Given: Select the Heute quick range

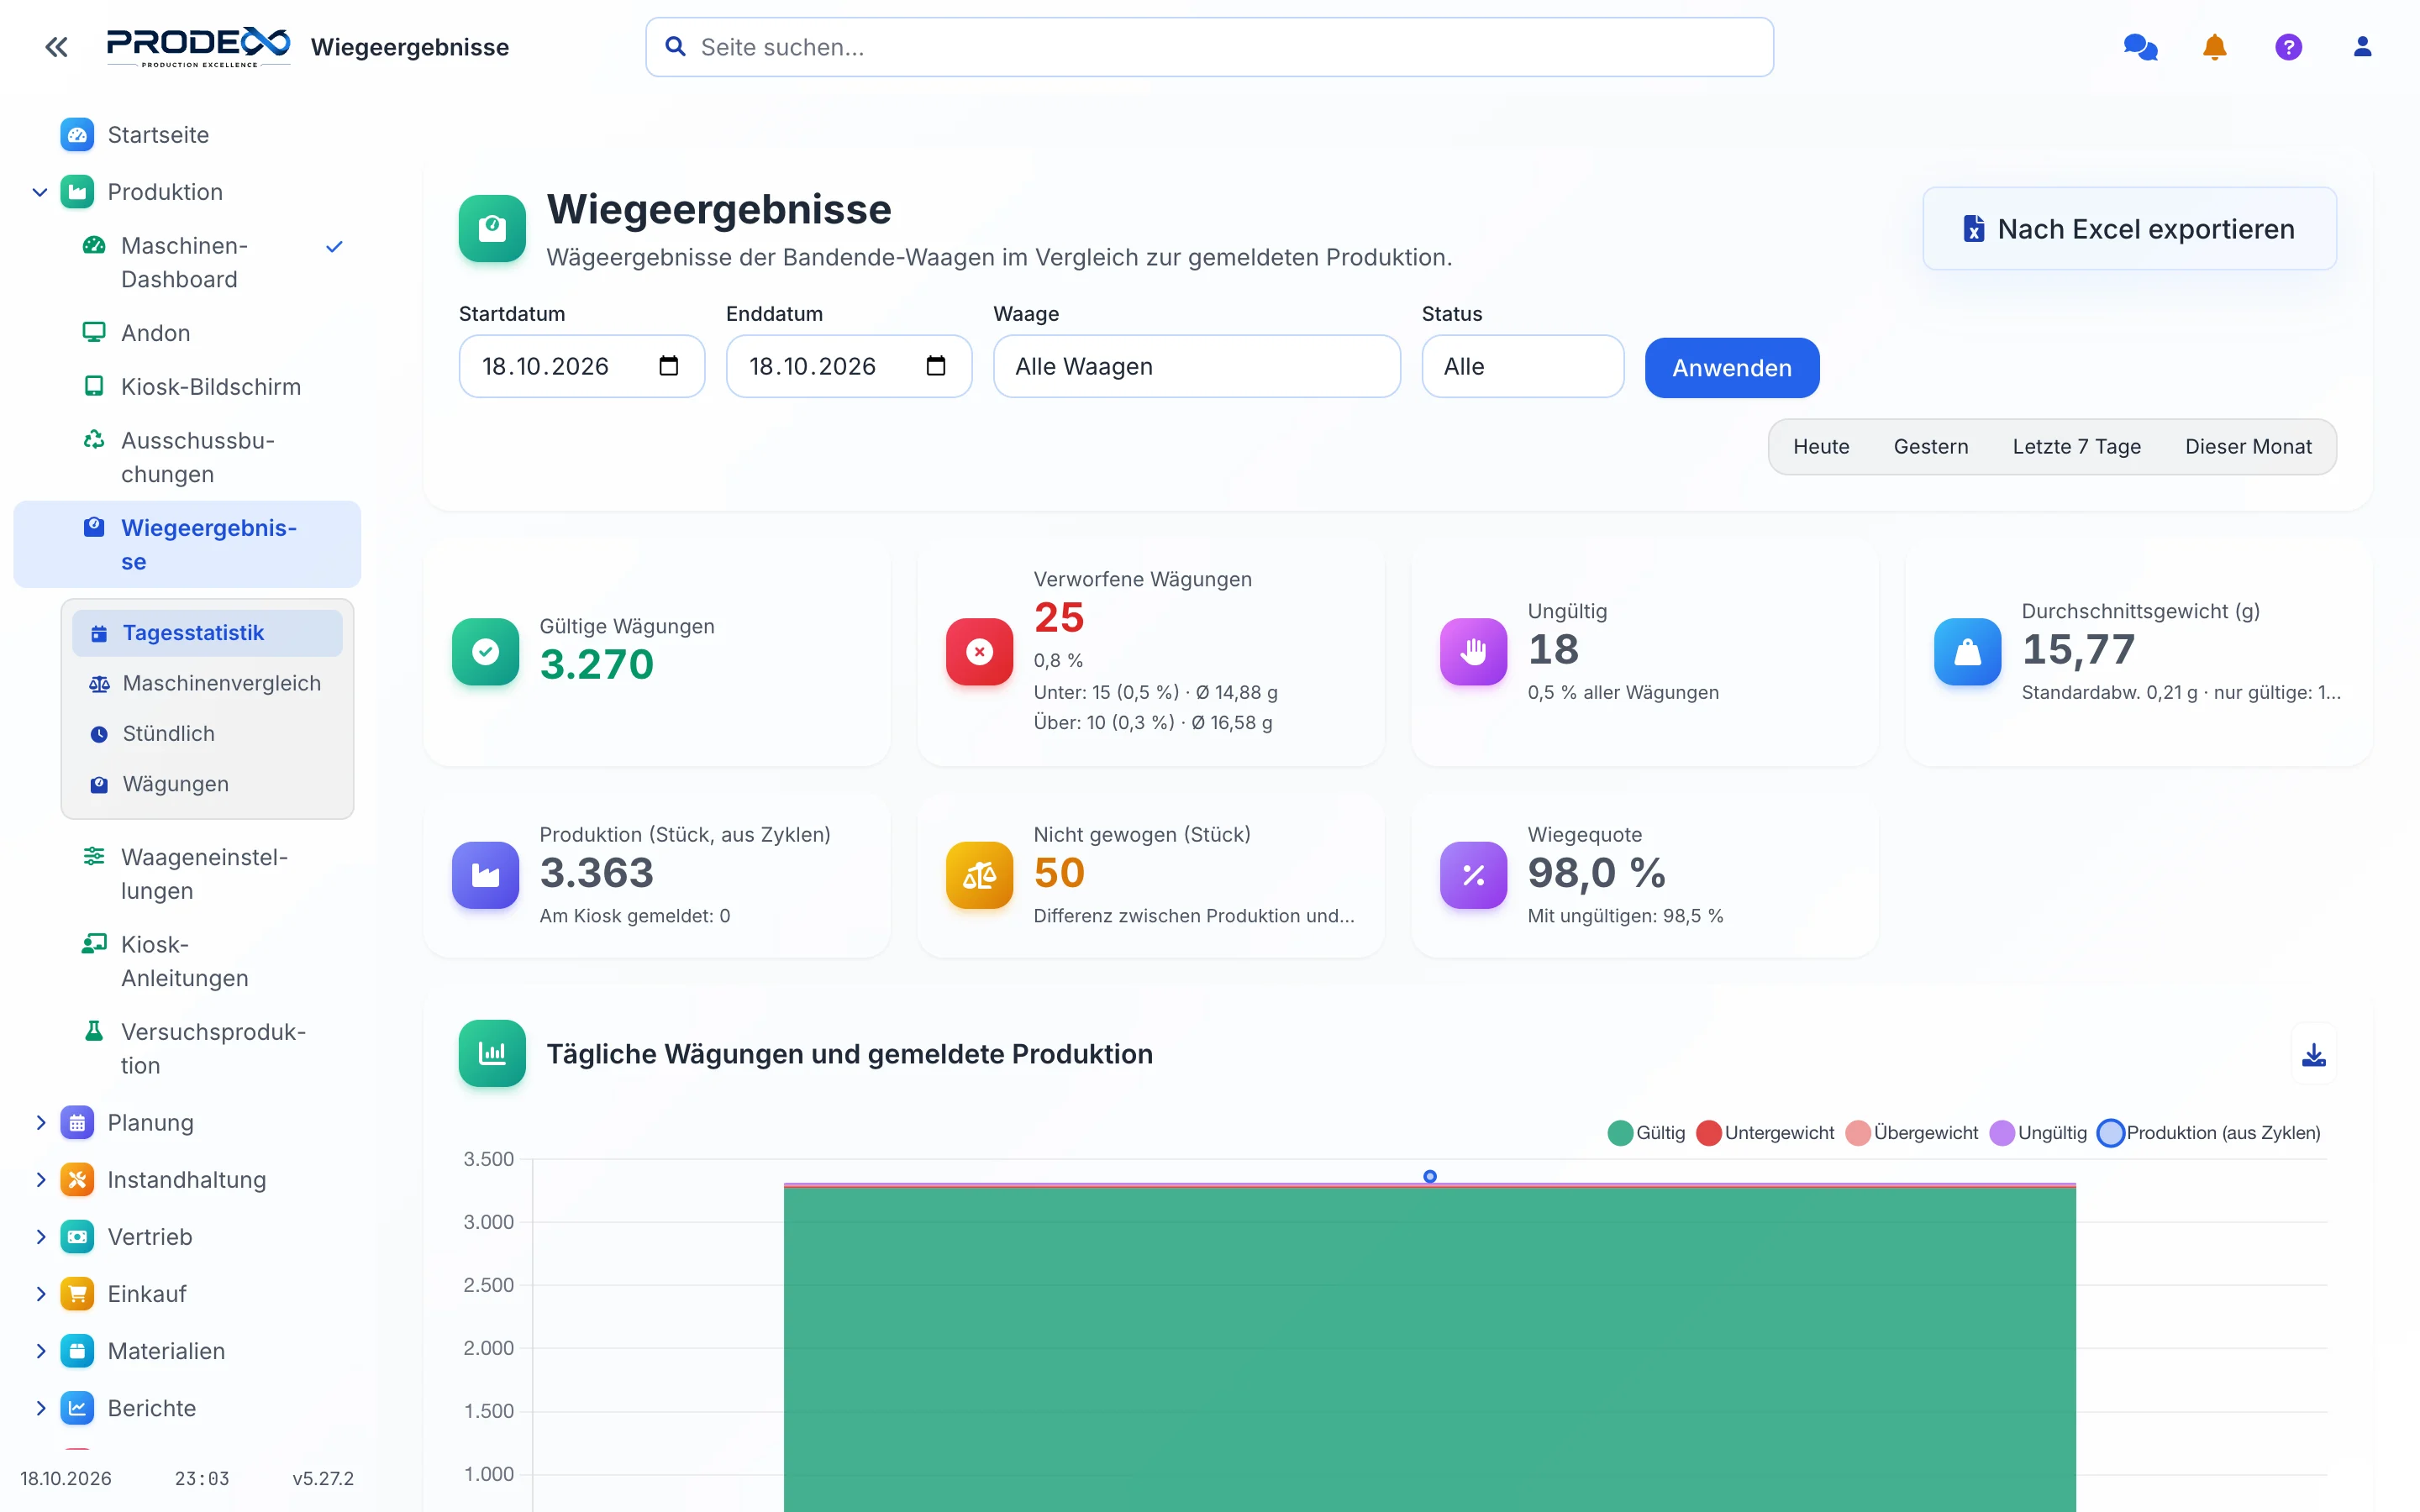Looking at the screenshot, I should [1821, 447].
